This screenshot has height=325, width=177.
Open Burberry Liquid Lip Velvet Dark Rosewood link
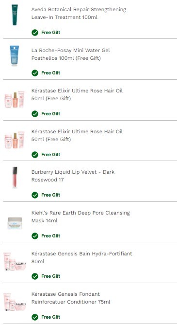pos(73,176)
